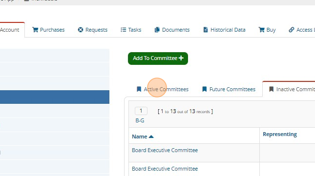This screenshot has width=315, height=176.
Task: Click the Name ascending sort arrow
Action: click(x=151, y=137)
